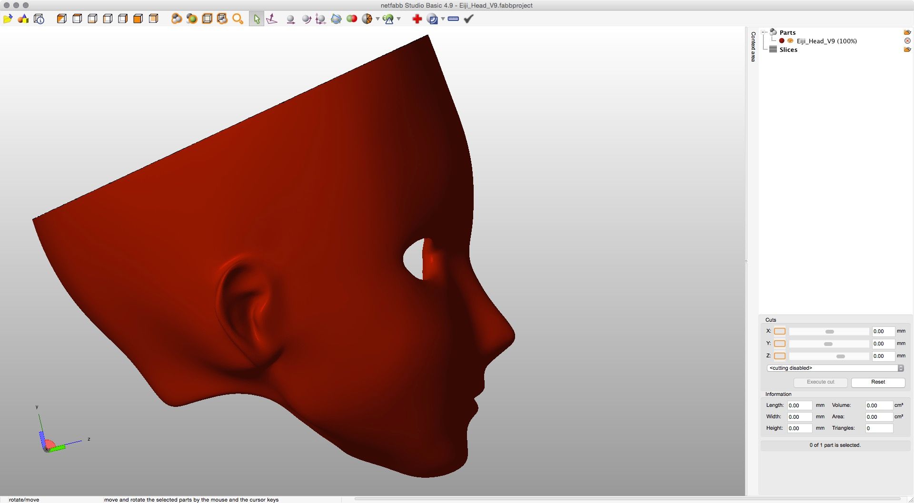This screenshot has height=503, width=914.
Task: Toggle the eye visibility of Eiji_Head_V9
Action: click(790, 41)
